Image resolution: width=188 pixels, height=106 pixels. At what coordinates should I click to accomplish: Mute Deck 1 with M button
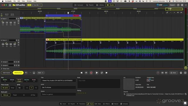(x=18, y=21)
